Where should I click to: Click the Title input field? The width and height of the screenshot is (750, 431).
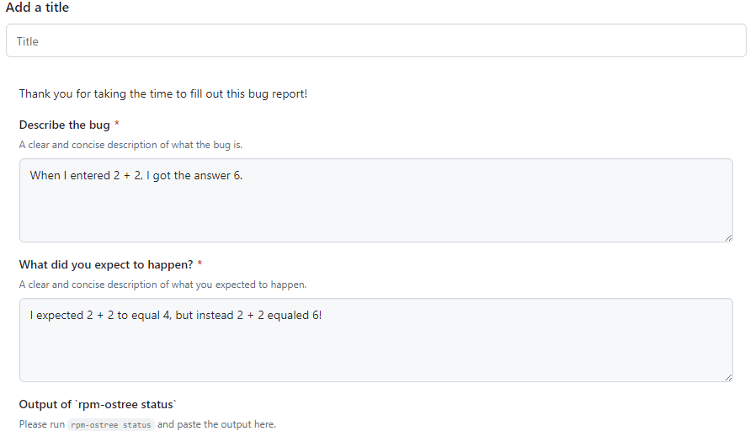coord(375,40)
